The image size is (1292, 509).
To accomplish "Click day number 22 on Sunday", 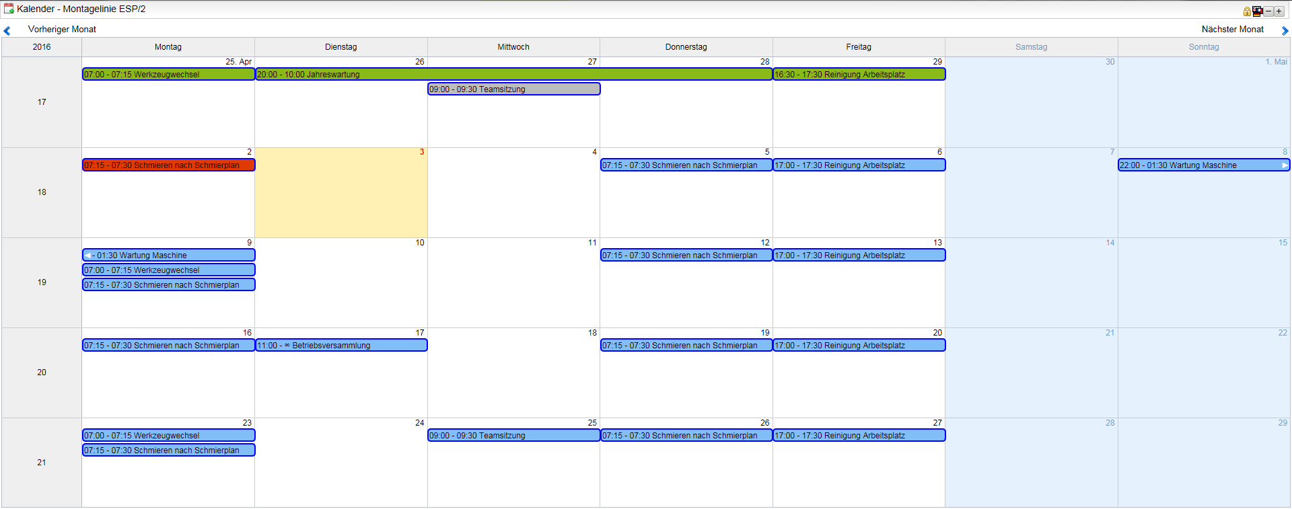I will pos(1283,333).
